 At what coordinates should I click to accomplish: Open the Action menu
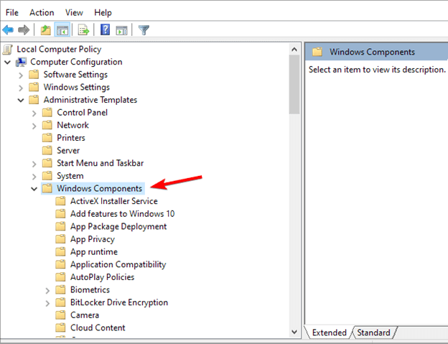click(x=42, y=12)
